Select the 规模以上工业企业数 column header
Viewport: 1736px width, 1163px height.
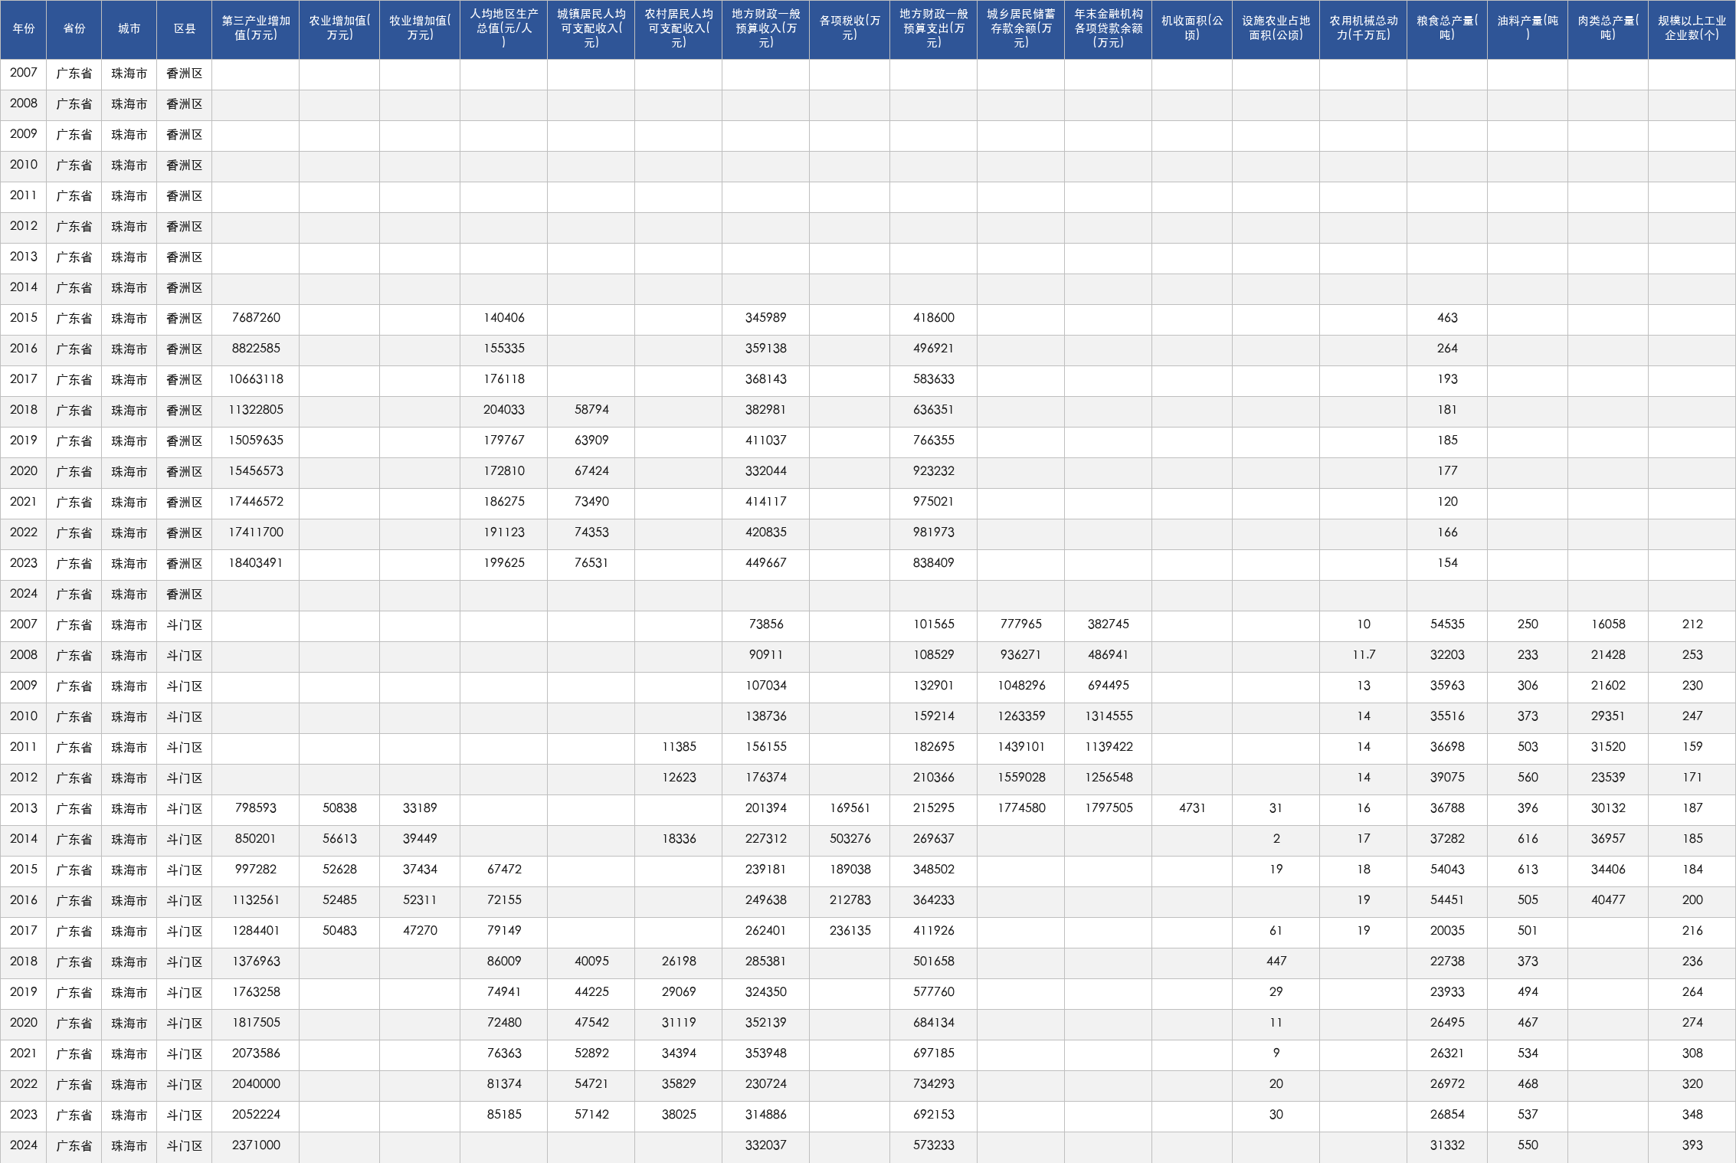pos(1692,29)
